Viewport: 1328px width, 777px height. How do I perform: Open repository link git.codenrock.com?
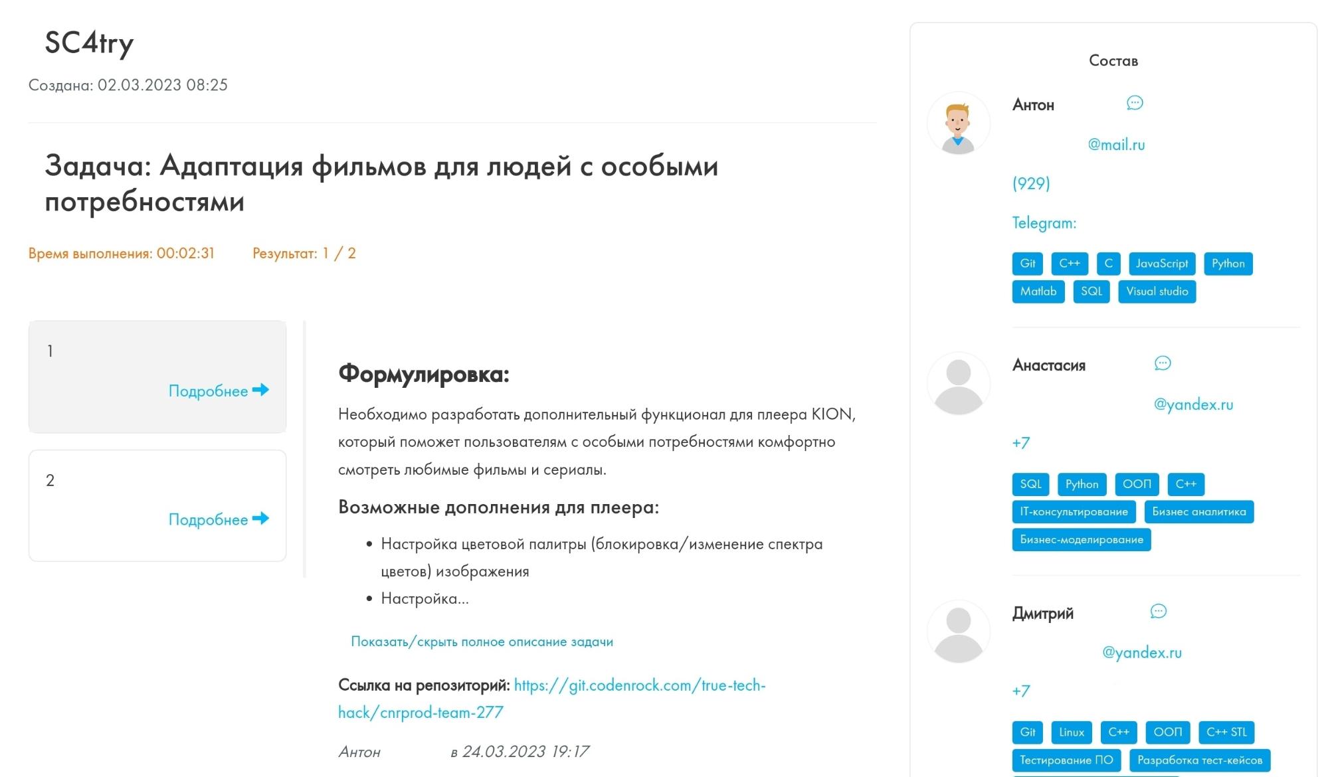(640, 685)
